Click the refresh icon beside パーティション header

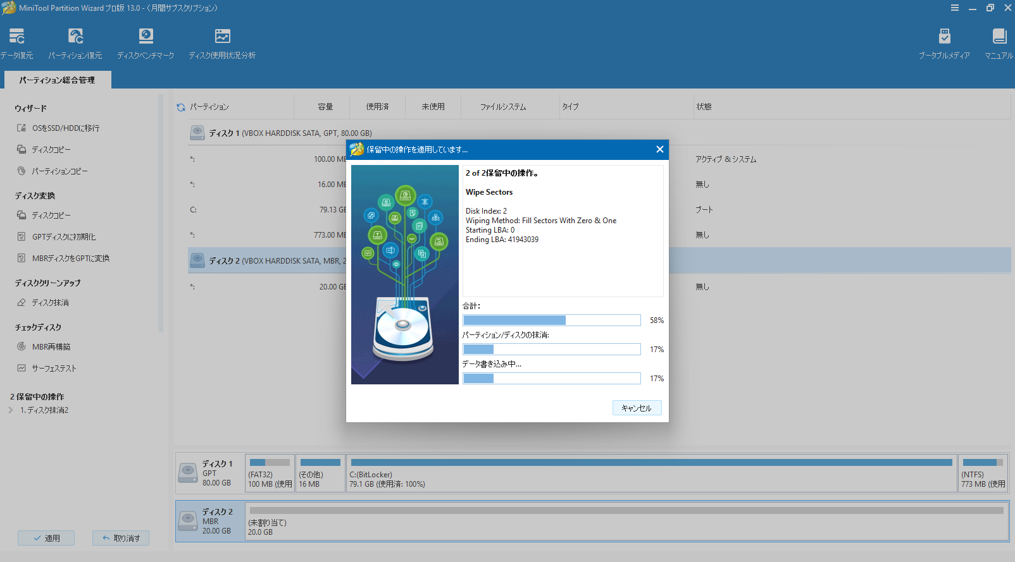(181, 107)
